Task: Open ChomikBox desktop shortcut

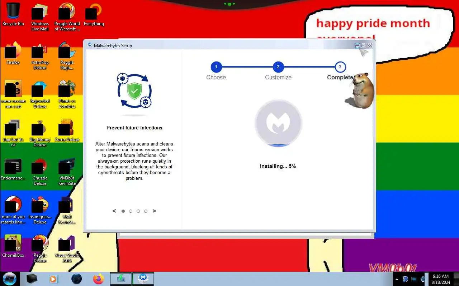Action: 13,246
